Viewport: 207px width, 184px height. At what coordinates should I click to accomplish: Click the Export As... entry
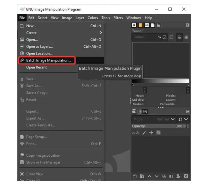click(x=61, y=118)
